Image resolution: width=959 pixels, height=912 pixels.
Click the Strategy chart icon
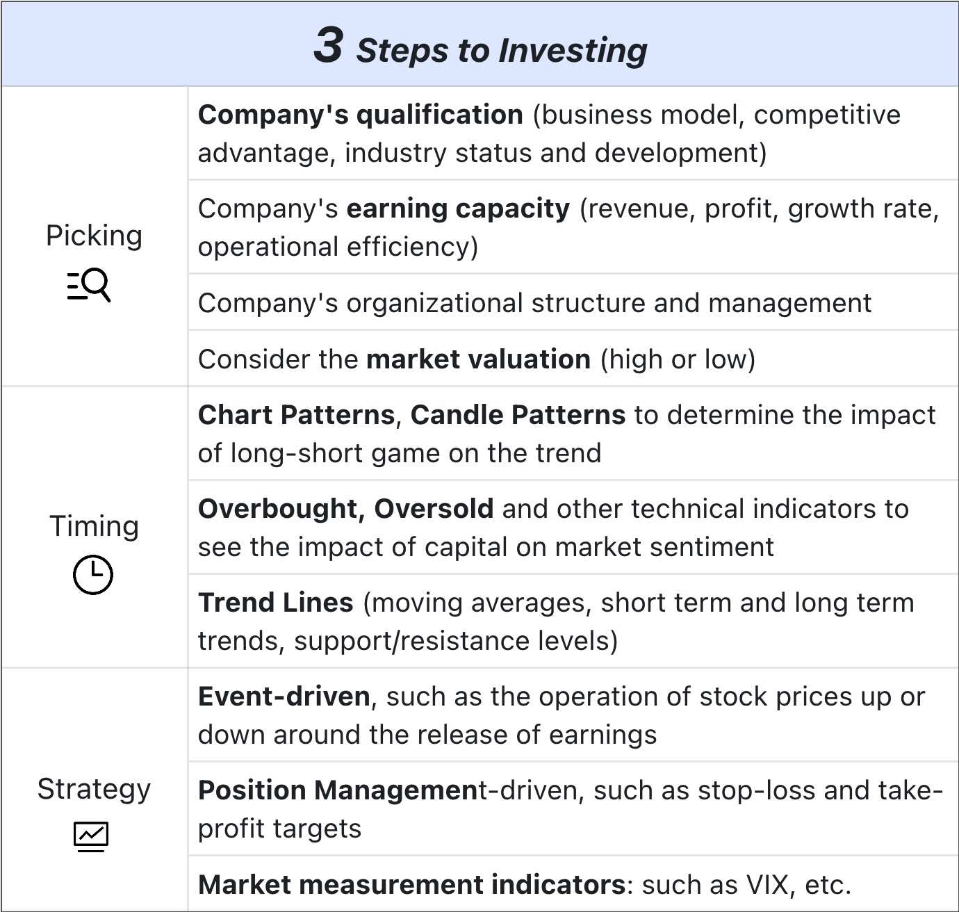point(91,836)
